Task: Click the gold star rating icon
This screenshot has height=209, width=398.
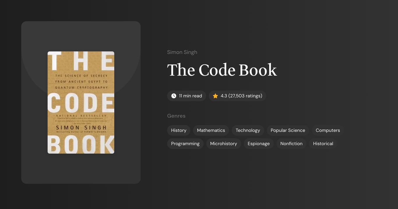Action: point(215,96)
